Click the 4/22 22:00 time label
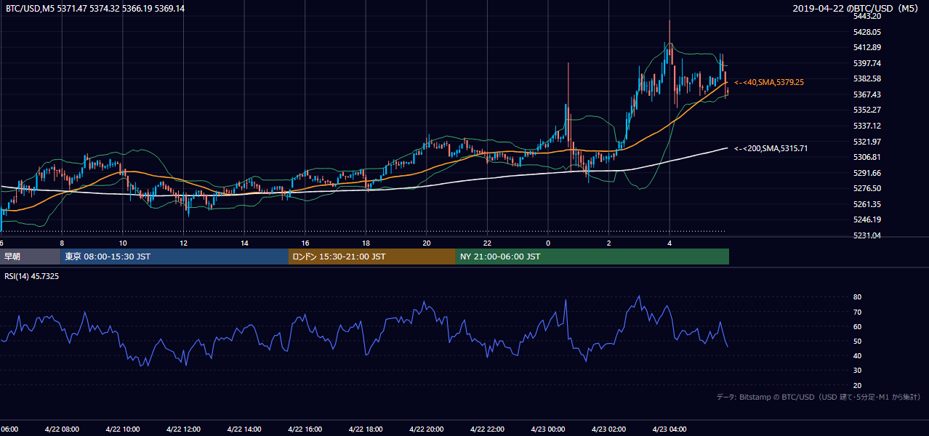Image resolution: width=929 pixels, height=436 pixels. 487,429
